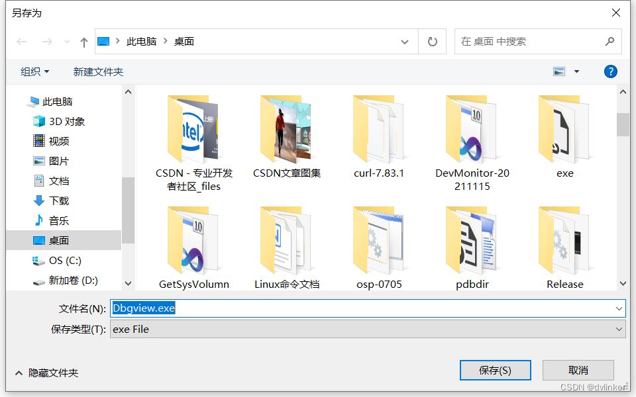
Task: Click the change view layout icon
Action: [559, 71]
